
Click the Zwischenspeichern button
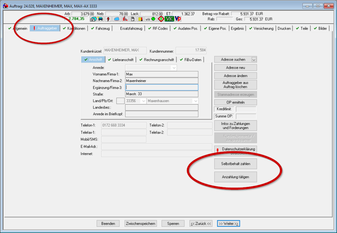point(141,223)
